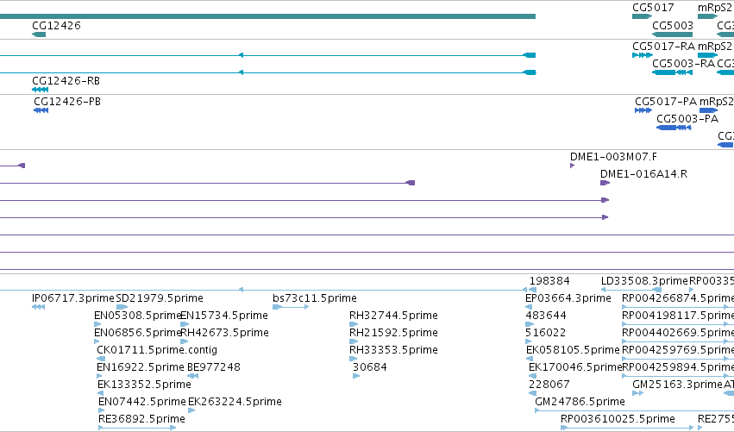Click the DME1-003M07.F marker arrow
Viewport: 734px width, 432px height.
coord(572,166)
